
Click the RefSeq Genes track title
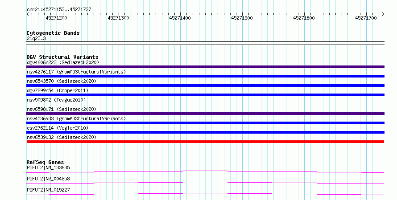pos(45,162)
